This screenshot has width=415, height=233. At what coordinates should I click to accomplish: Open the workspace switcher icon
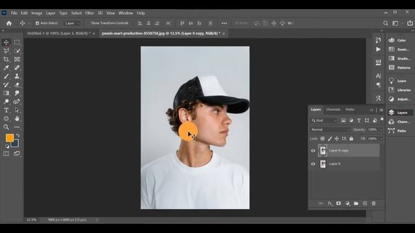tap(396, 23)
